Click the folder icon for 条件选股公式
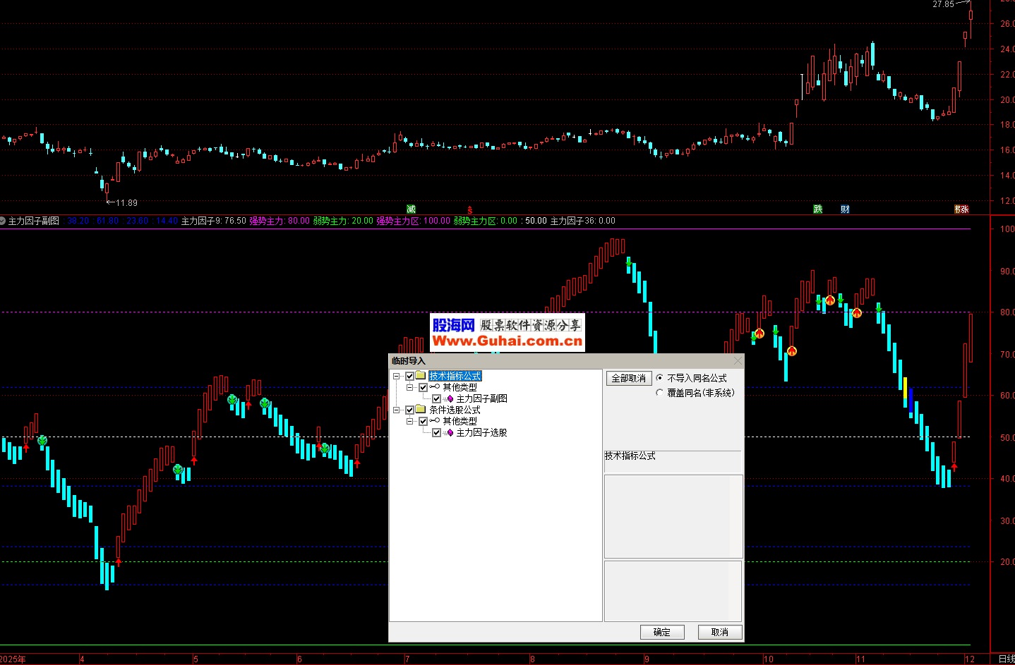 point(421,410)
